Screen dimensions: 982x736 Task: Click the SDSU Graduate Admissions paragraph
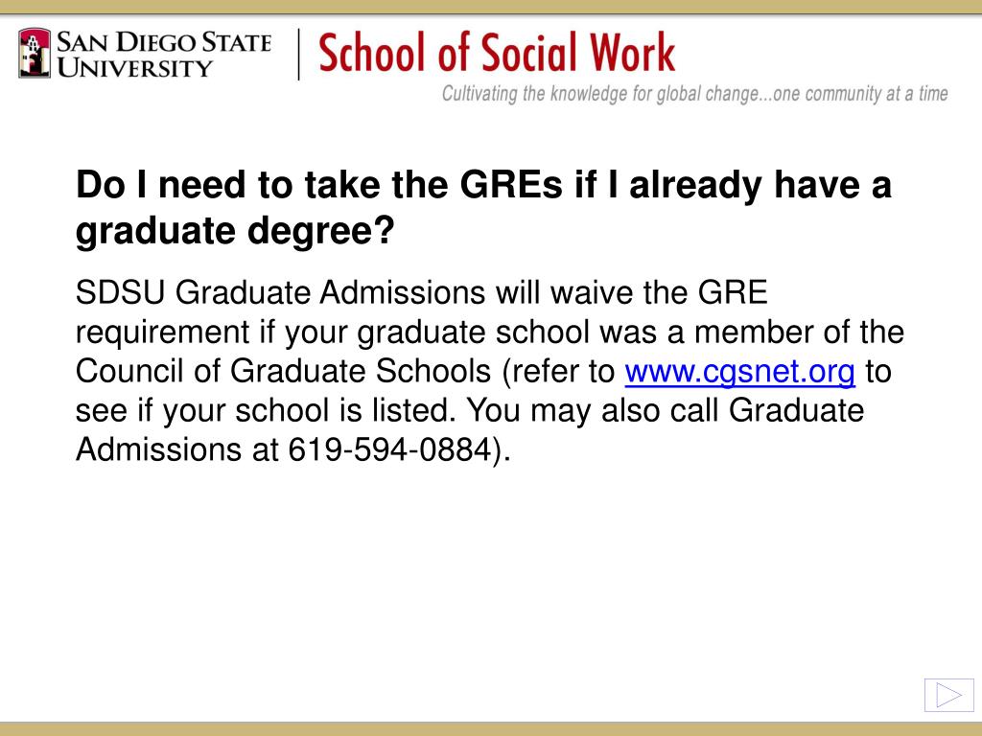490,371
